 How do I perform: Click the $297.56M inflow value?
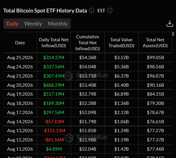[54, 112]
